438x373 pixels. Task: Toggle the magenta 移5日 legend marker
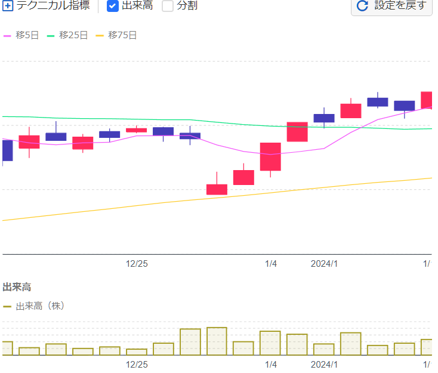point(7,36)
